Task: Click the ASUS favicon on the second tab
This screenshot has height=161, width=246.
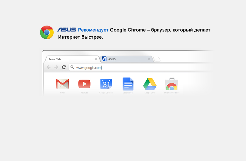Action: pyautogui.click(x=104, y=59)
